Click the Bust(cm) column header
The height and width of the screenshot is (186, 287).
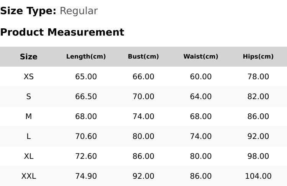(x=143, y=57)
